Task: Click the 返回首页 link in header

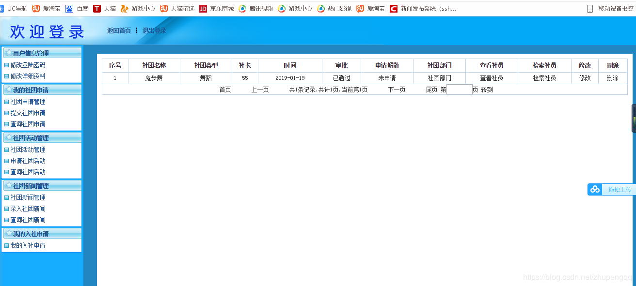Action: pyautogui.click(x=119, y=30)
